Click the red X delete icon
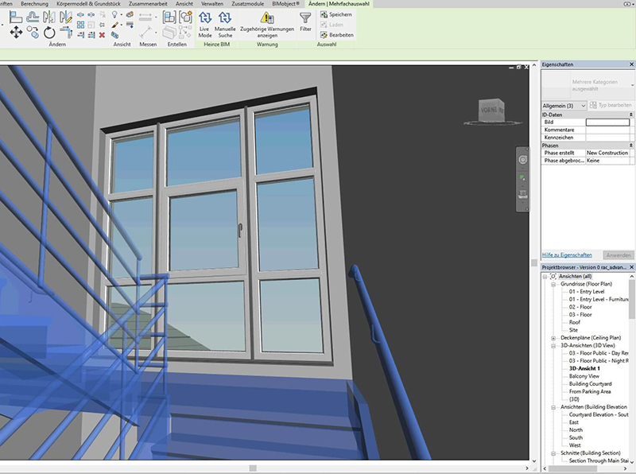Viewport: 636px width, 474px height. coord(102,35)
